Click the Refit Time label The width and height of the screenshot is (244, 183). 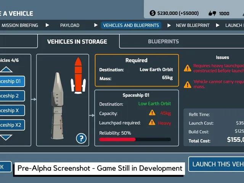click(199, 114)
